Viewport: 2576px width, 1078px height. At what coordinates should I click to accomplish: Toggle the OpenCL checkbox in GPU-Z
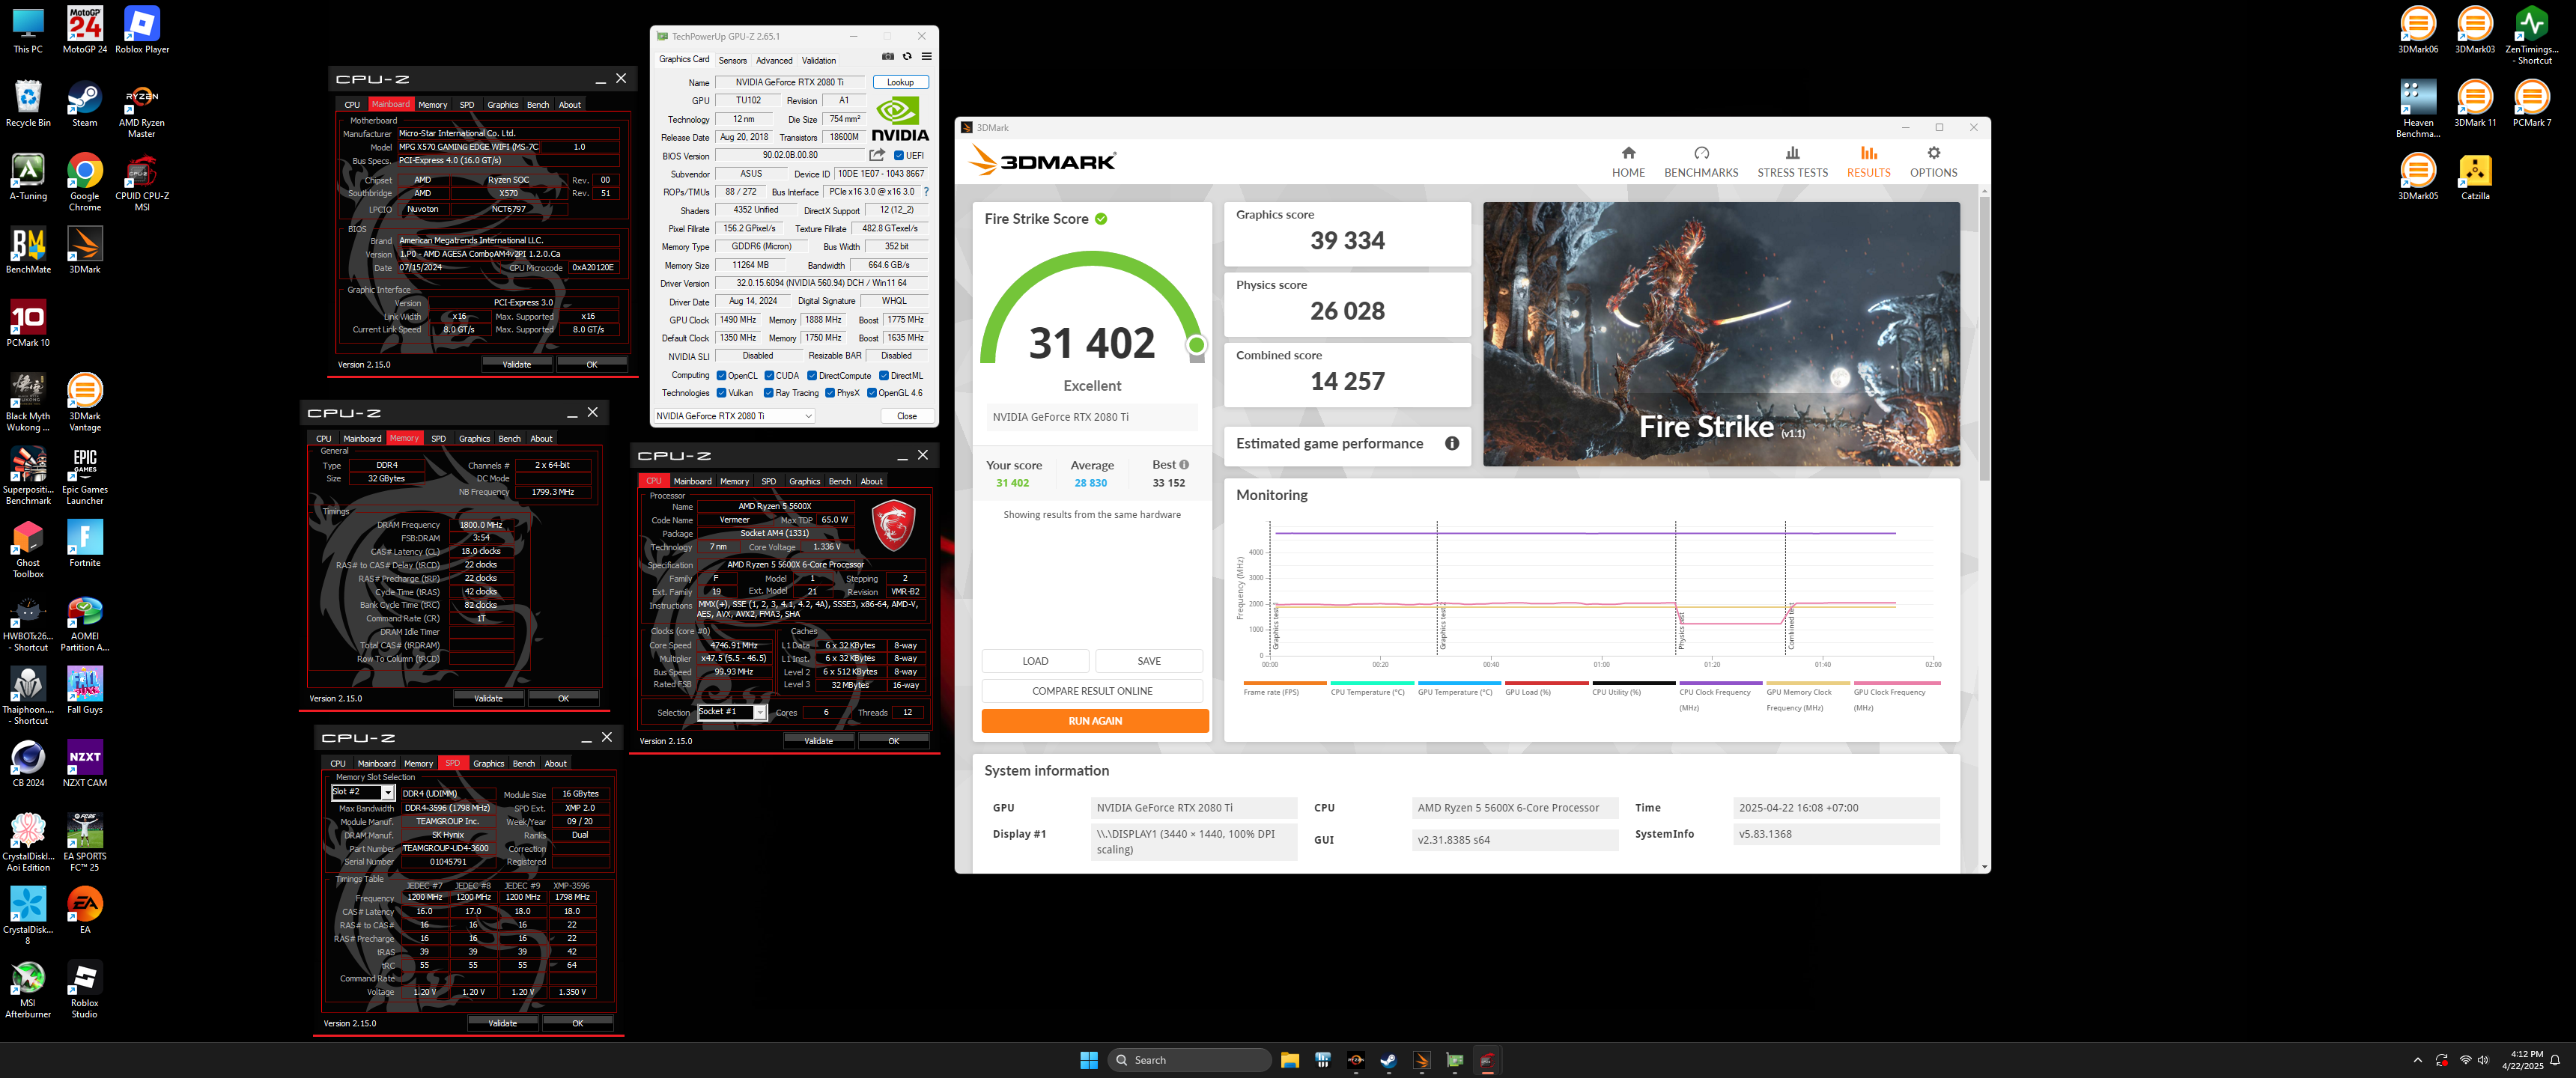click(721, 376)
